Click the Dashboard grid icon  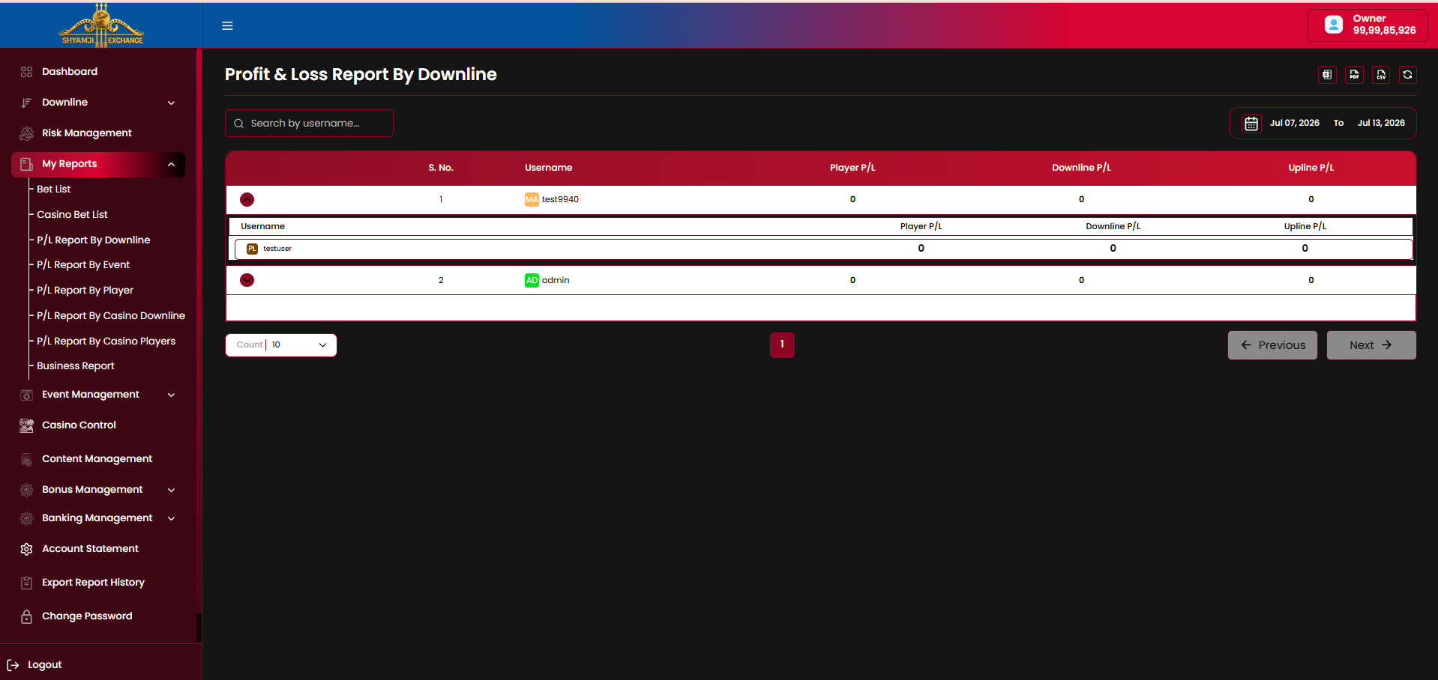click(26, 72)
